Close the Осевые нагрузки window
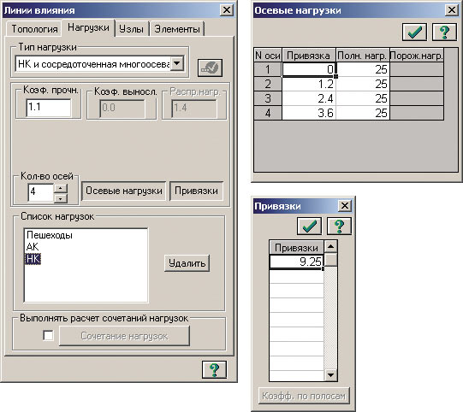 [x=452, y=10]
